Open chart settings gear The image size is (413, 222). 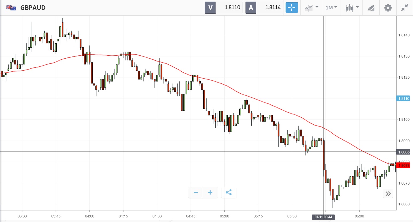tap(388, 8)
